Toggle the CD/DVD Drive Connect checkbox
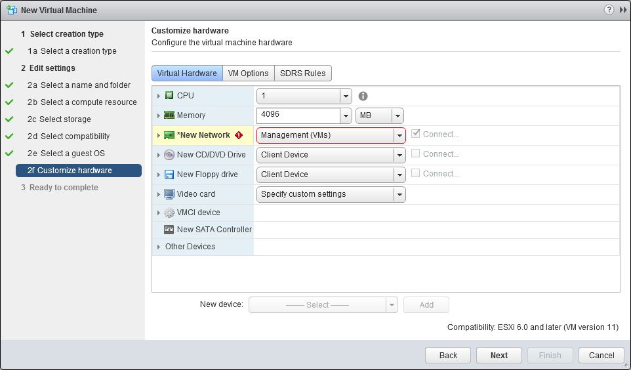 [x=416, y=154]
